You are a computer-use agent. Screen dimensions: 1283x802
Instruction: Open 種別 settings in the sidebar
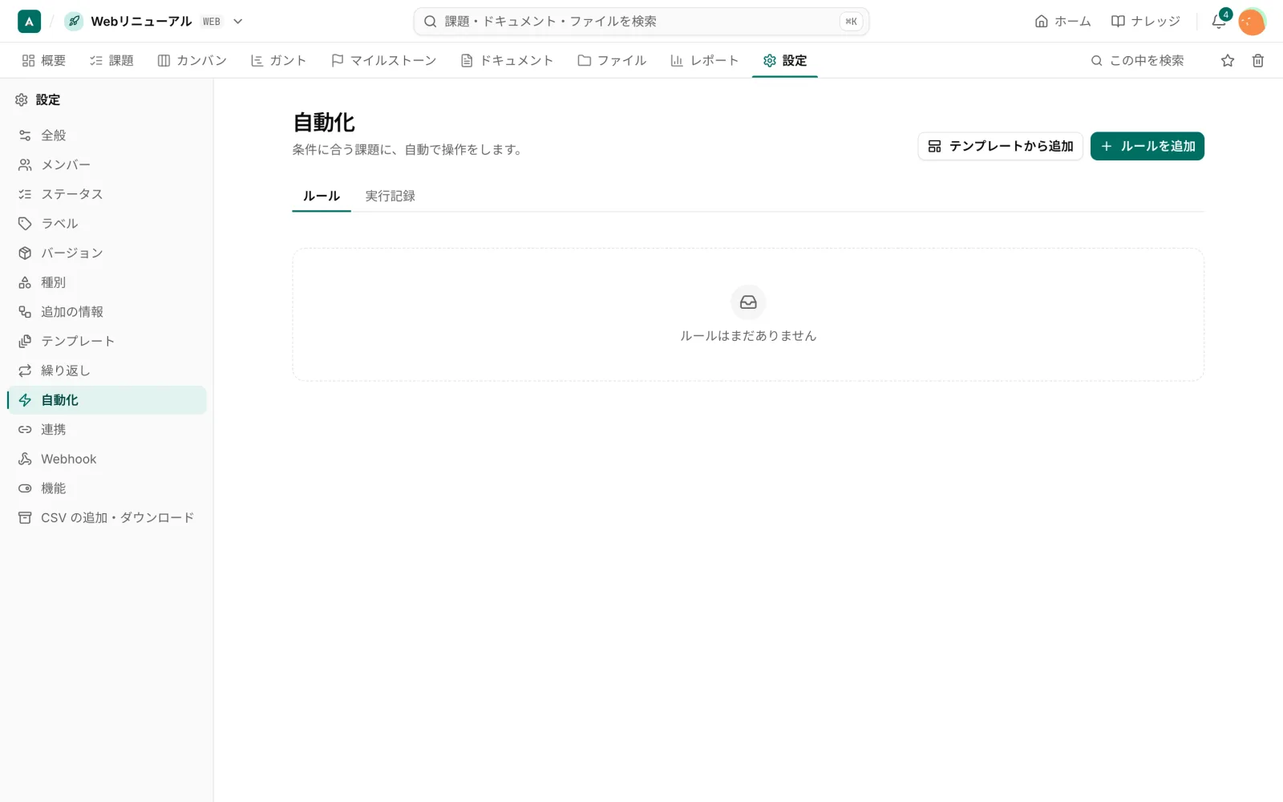click(x=107, y=282)
